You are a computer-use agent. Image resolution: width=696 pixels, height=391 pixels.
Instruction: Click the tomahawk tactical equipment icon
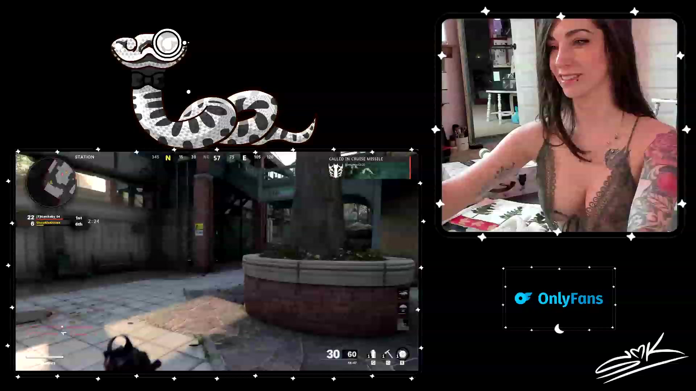pyautogui.click(x=389, y=354)
